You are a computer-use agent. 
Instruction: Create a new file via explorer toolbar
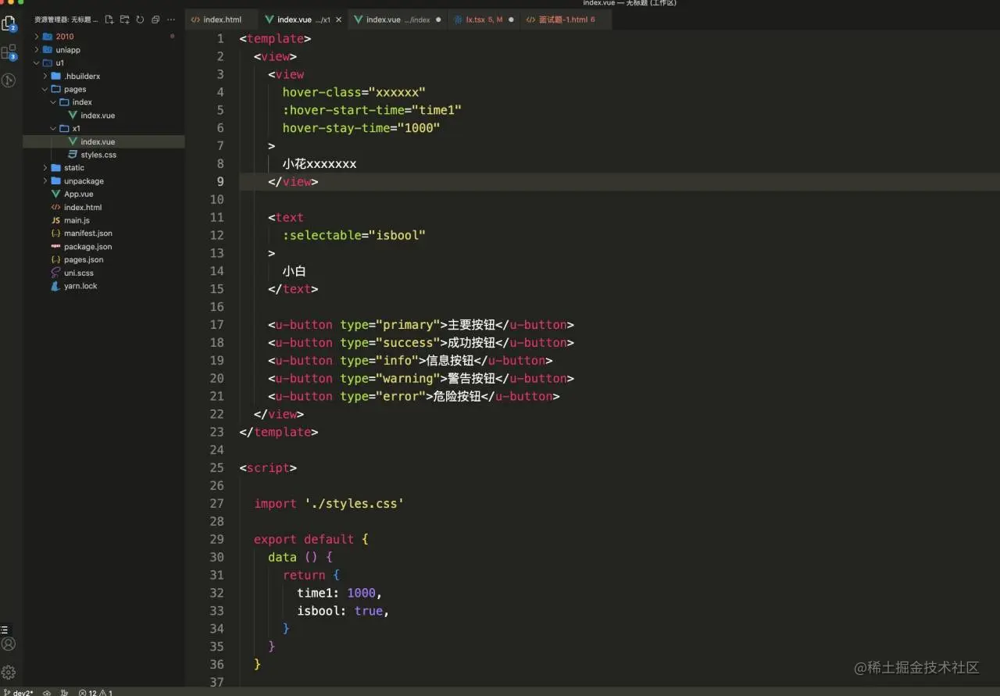[109, 20]
